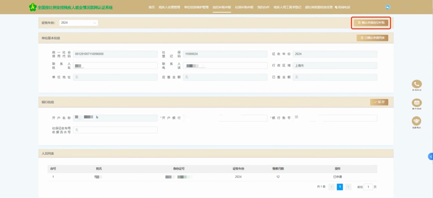
Task: Click the 保存 save button in bank info
Action: tap(379, 102)
